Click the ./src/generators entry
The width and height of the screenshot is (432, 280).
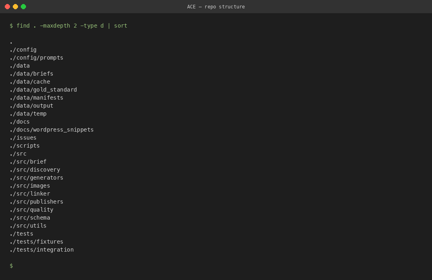point(36,178)
